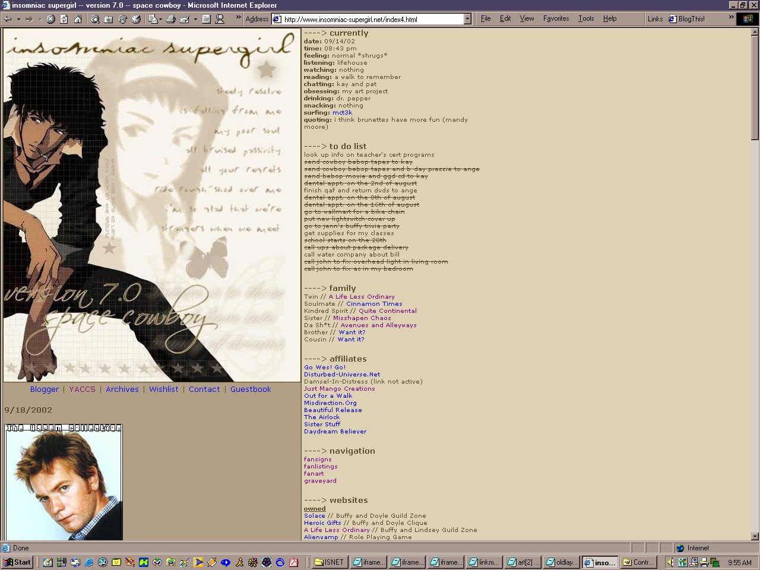
Task: Stop loading with the Stop icon
Action: pos(50,19)
